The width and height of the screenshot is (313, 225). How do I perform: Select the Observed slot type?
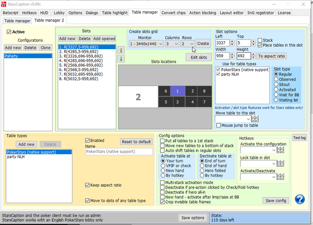(275, 79)
